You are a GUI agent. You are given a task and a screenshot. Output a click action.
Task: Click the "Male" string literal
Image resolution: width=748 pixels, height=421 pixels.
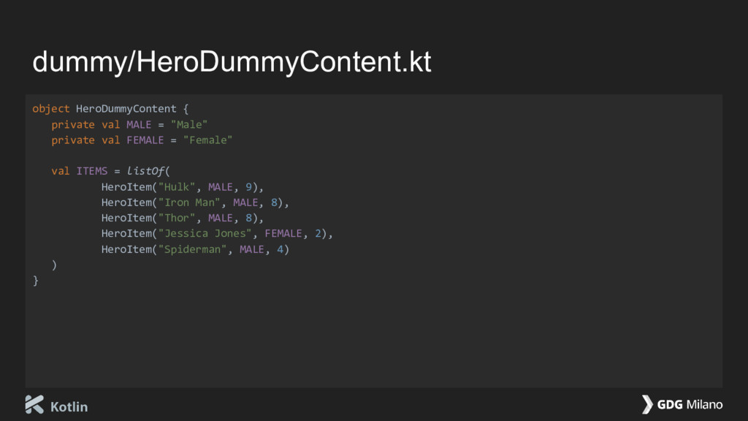[189, 124]
